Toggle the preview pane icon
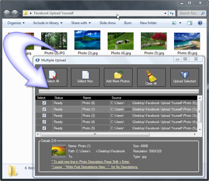This screenshot has width=209, height=181. 190,23
